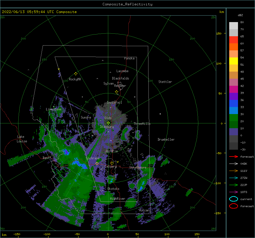This screenshot has height=238, width=255.
Task: Pick the red 60-65 dBZ swatch
Action: coord(233,40)
